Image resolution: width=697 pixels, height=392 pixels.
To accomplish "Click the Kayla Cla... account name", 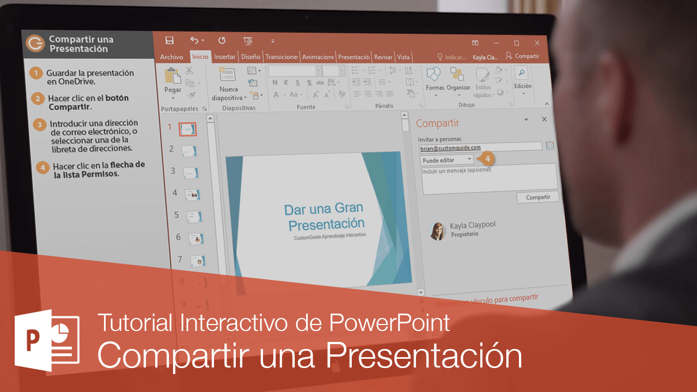I will click(x=485, y=57).
